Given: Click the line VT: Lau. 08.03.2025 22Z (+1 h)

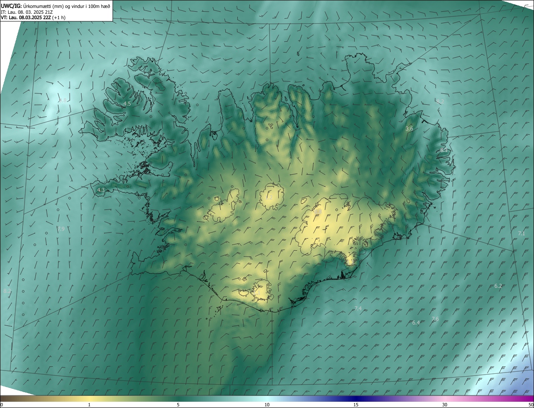Looking at the screenshot, I should tap(33, 18).
